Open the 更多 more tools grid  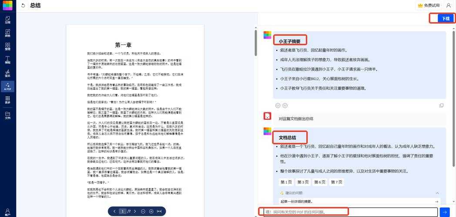coord(7,100)
